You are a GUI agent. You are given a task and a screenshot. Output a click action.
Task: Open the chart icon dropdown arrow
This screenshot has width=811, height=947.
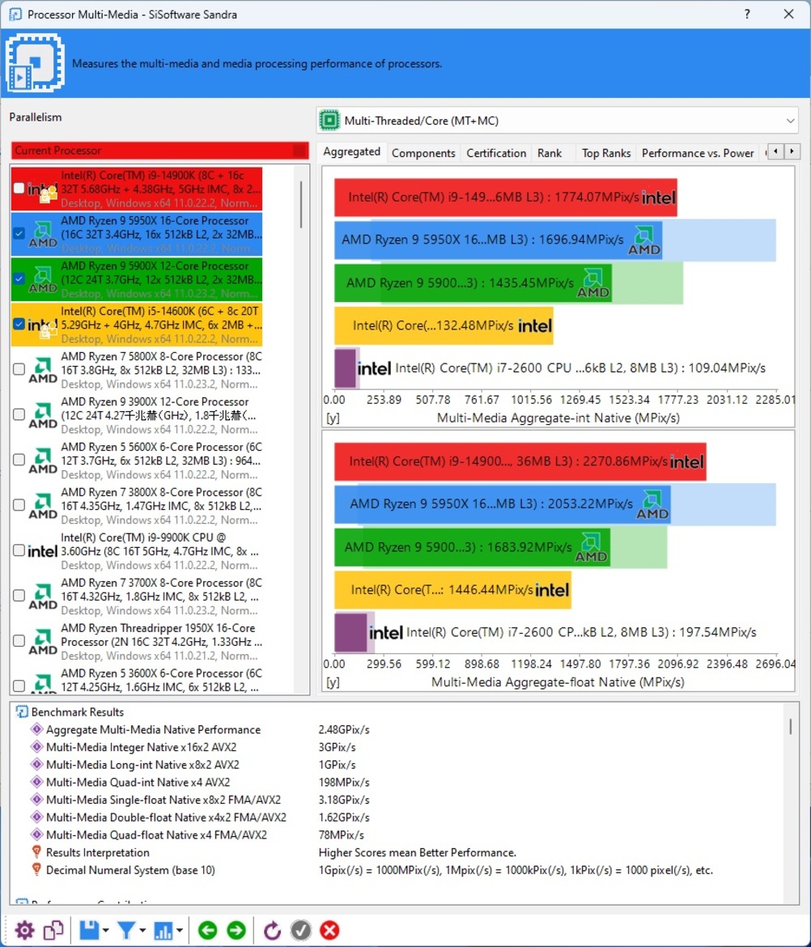click(180, 931)
